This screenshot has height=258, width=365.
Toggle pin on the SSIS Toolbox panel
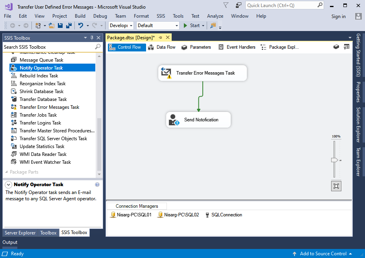point(92,38)
